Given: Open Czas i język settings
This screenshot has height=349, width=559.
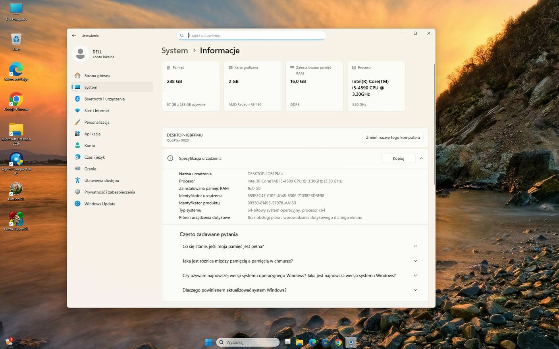Looking at the screenshot, I should (94, 157).
